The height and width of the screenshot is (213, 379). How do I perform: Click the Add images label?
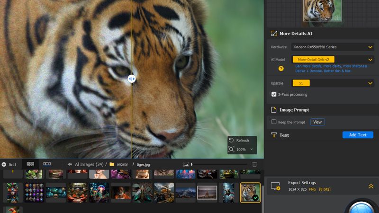click(x=12, y=164)
